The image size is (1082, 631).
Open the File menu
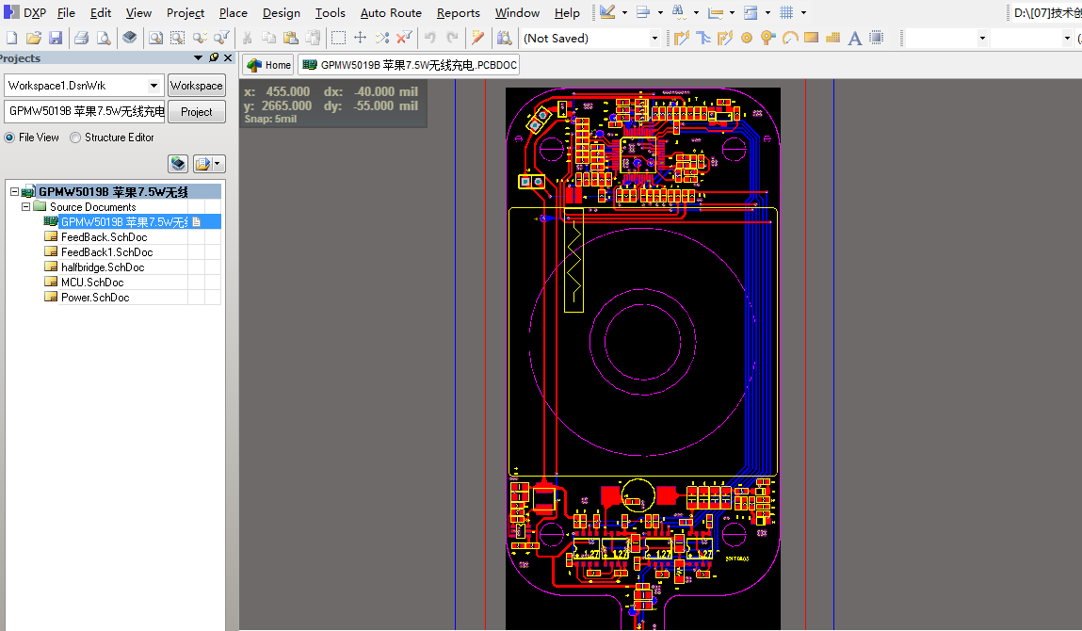66,12
